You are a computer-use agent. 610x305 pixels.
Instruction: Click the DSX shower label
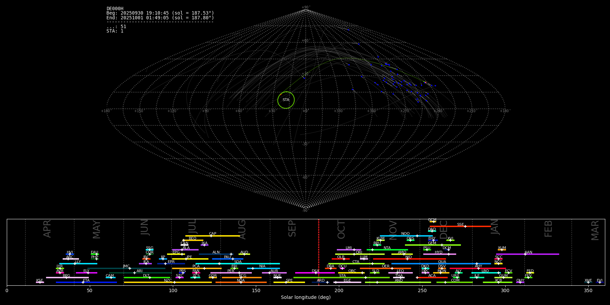pos(316,271)
